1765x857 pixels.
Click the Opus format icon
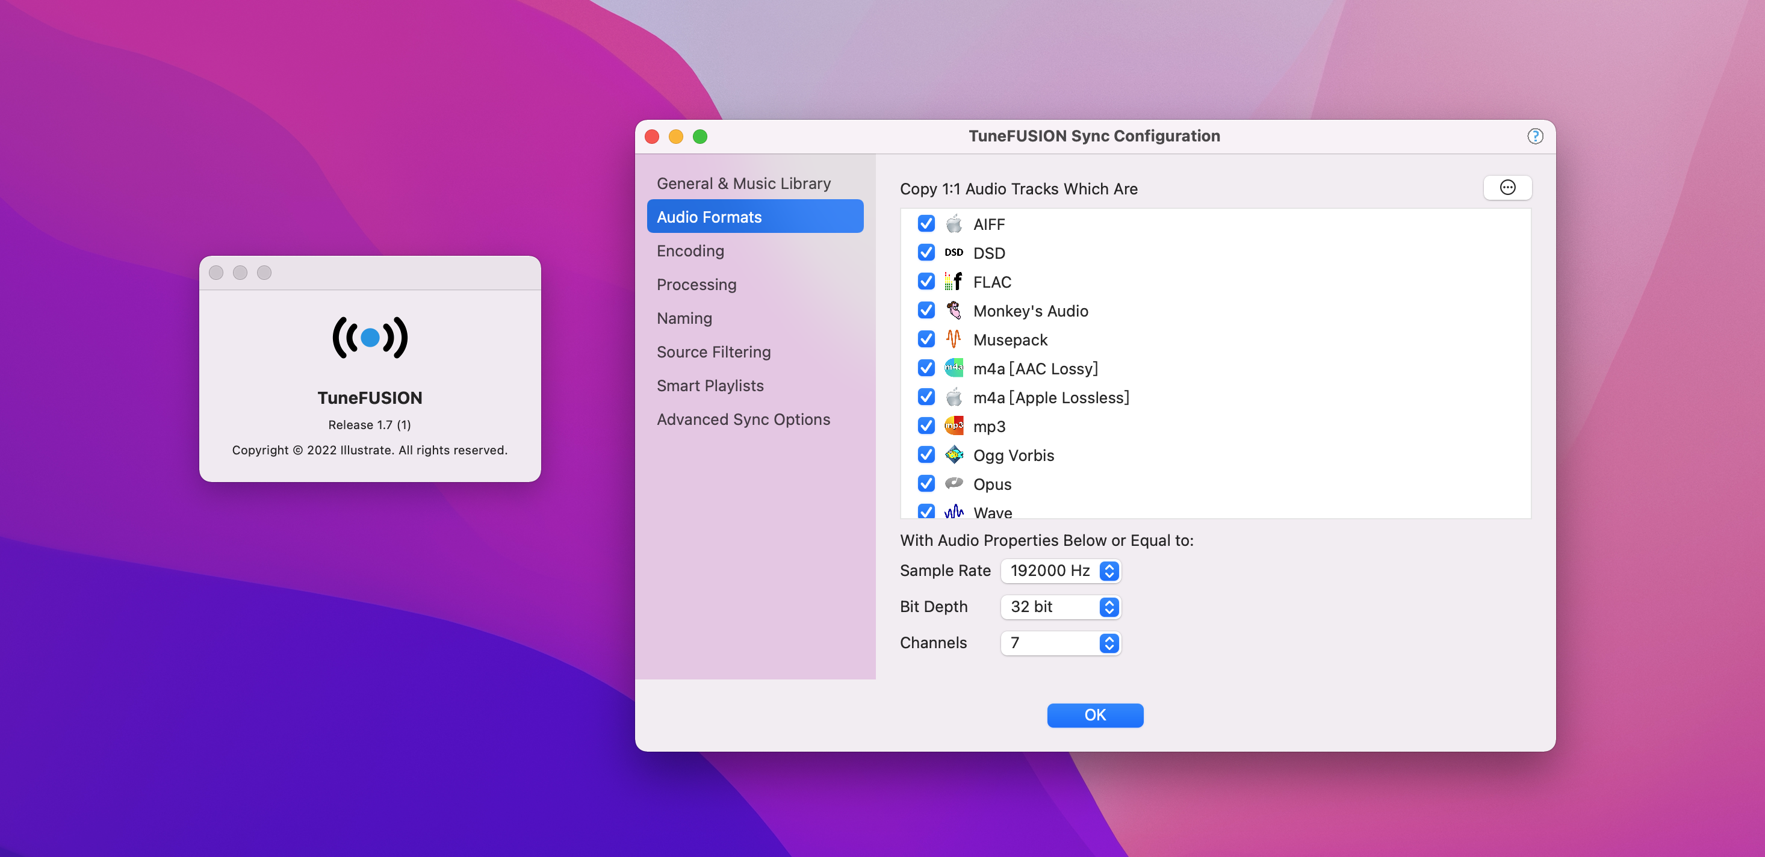pyautogui.click(x=953, y=484)
